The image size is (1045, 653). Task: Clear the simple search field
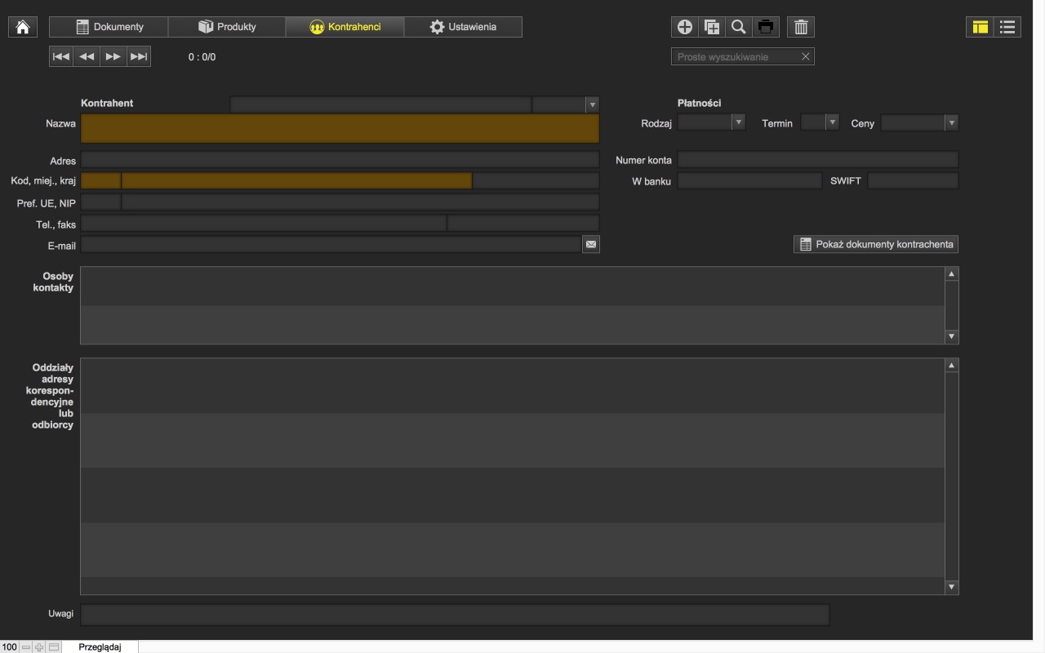[x=805, y=56]
